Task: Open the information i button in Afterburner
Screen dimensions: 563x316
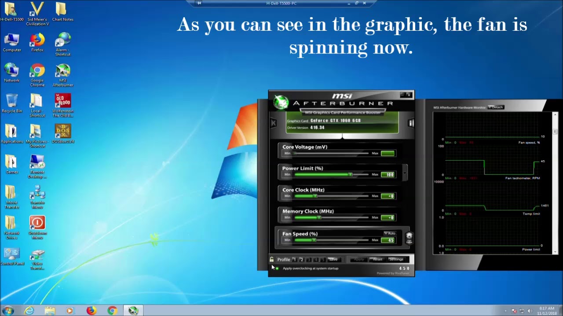Action: point(411,123)
